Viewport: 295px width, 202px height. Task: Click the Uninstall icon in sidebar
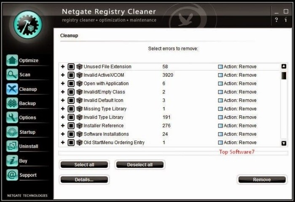click(x=12, y=146)
